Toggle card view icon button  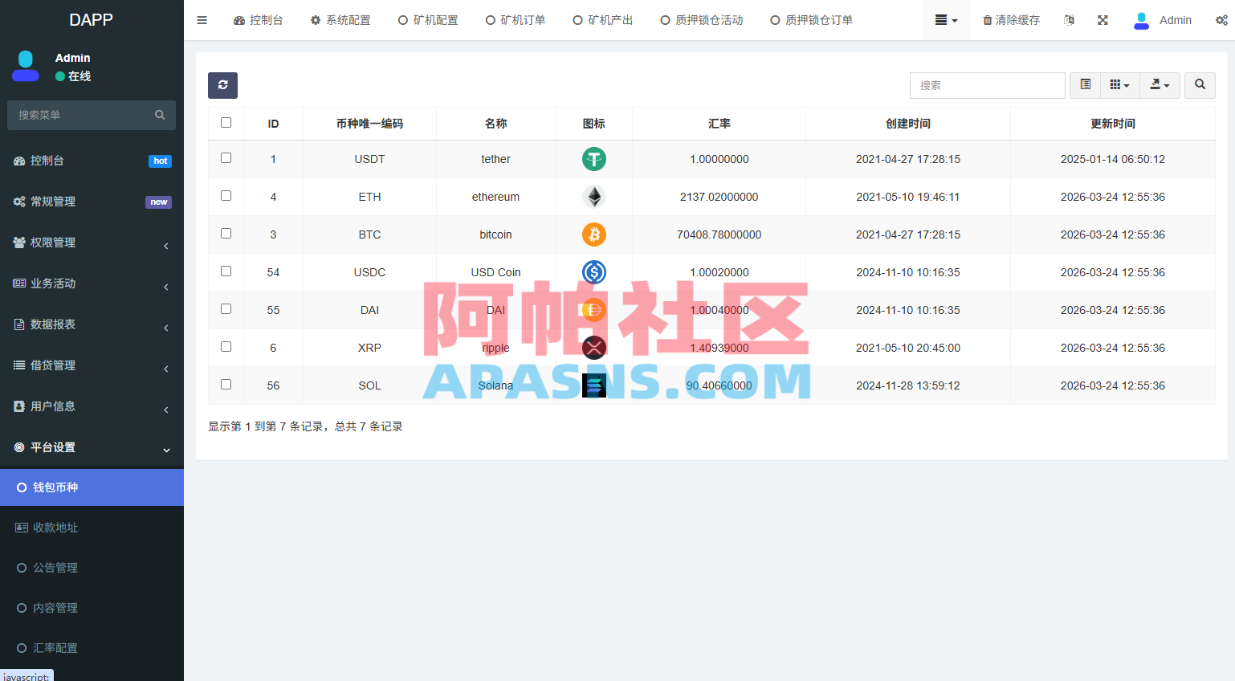(1085, 85)
